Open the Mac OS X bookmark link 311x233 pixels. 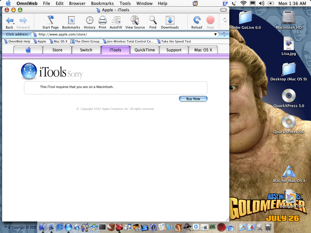point(59,41)
